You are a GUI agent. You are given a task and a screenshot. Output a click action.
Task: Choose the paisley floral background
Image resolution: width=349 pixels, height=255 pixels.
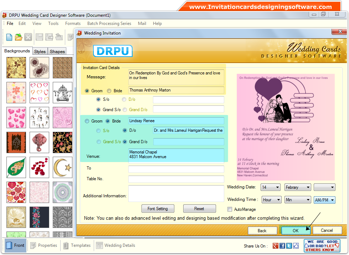click(x=40, y=68)
